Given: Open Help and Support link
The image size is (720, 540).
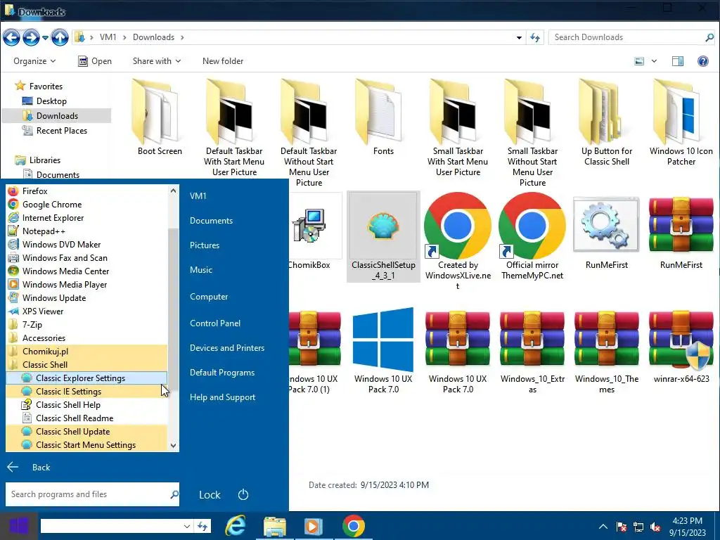Looking at the screenshot, I should 222,397.
